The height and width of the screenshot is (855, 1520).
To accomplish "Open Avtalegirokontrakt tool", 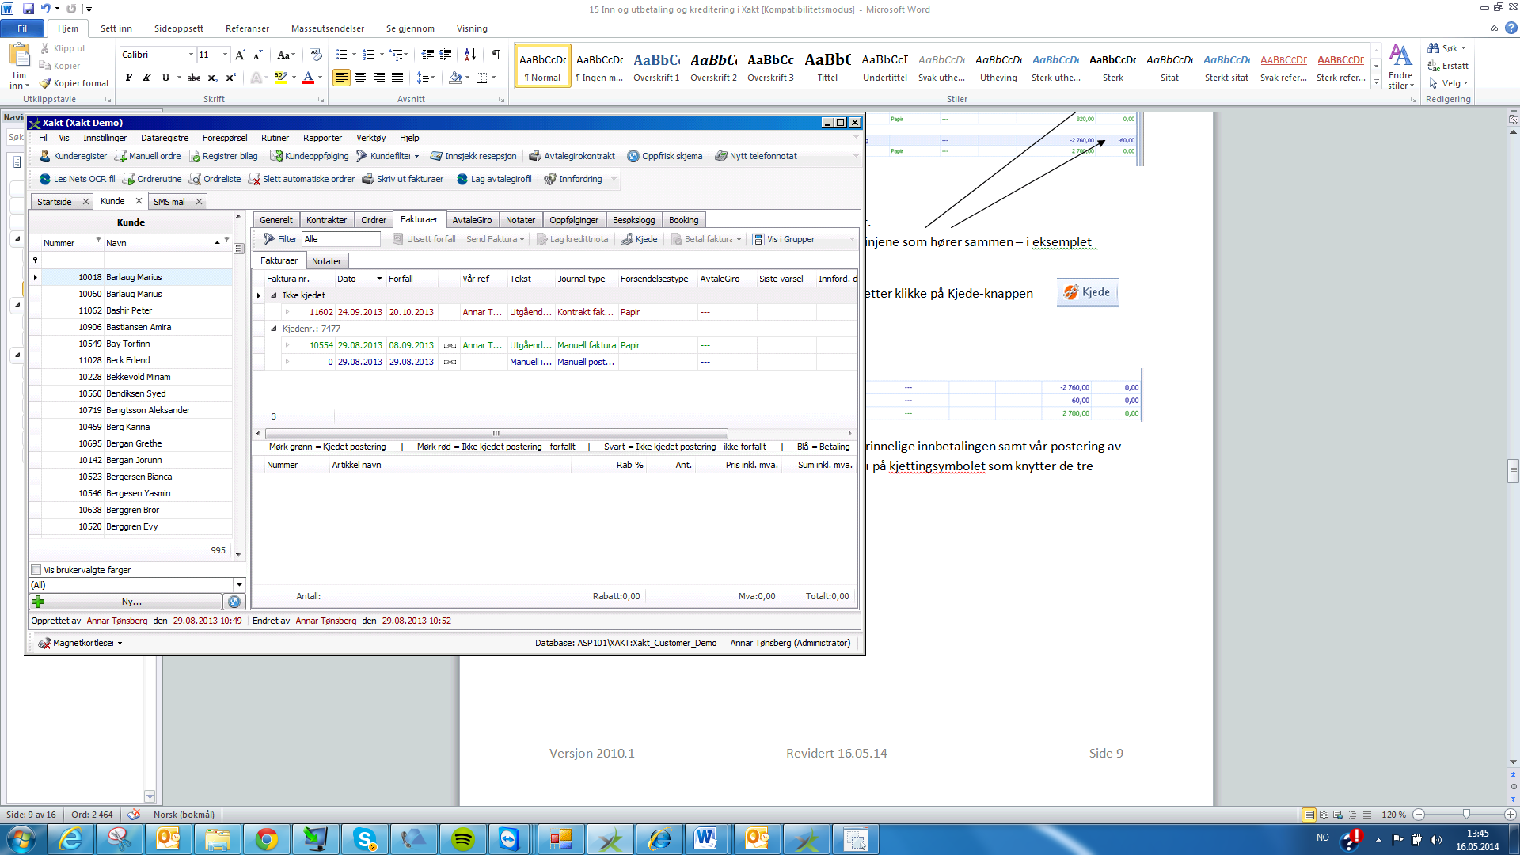I will pos(572,156).
